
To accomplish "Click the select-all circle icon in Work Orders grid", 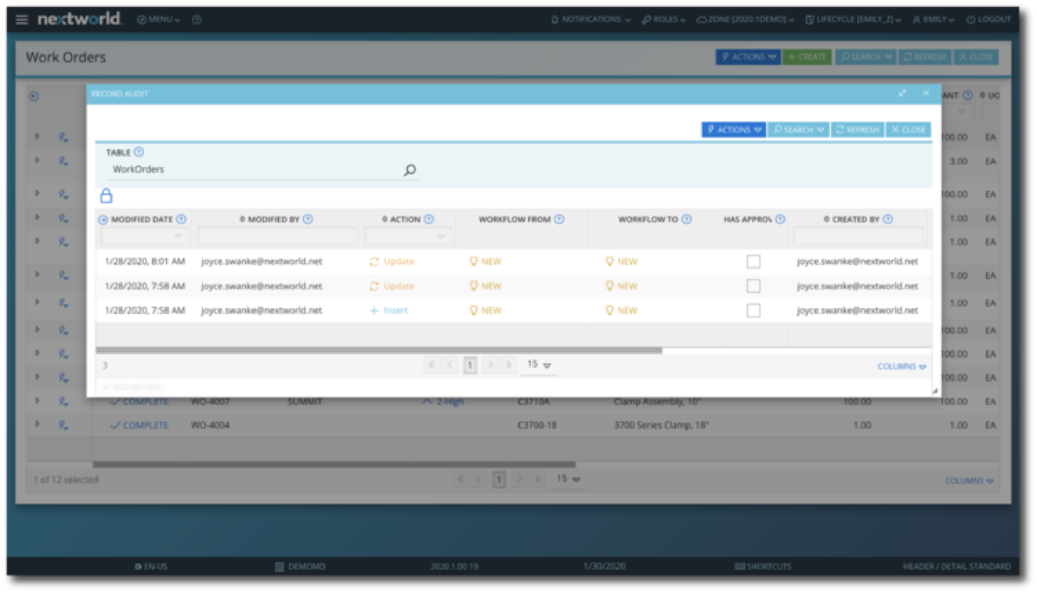I will tap(34, 96).
